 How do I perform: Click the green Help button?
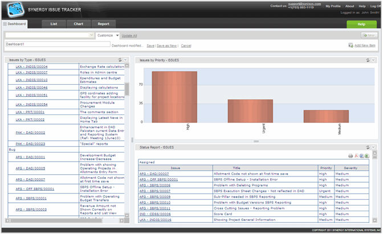coord(361,24)
